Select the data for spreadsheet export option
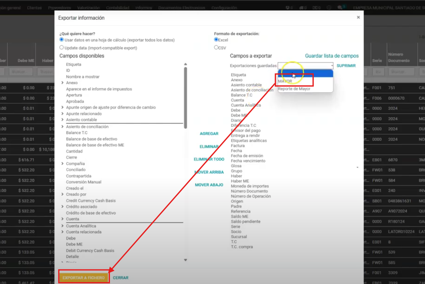Image resolution: width=425 pixels, height=284 pixels. click(x=62, y=40)
